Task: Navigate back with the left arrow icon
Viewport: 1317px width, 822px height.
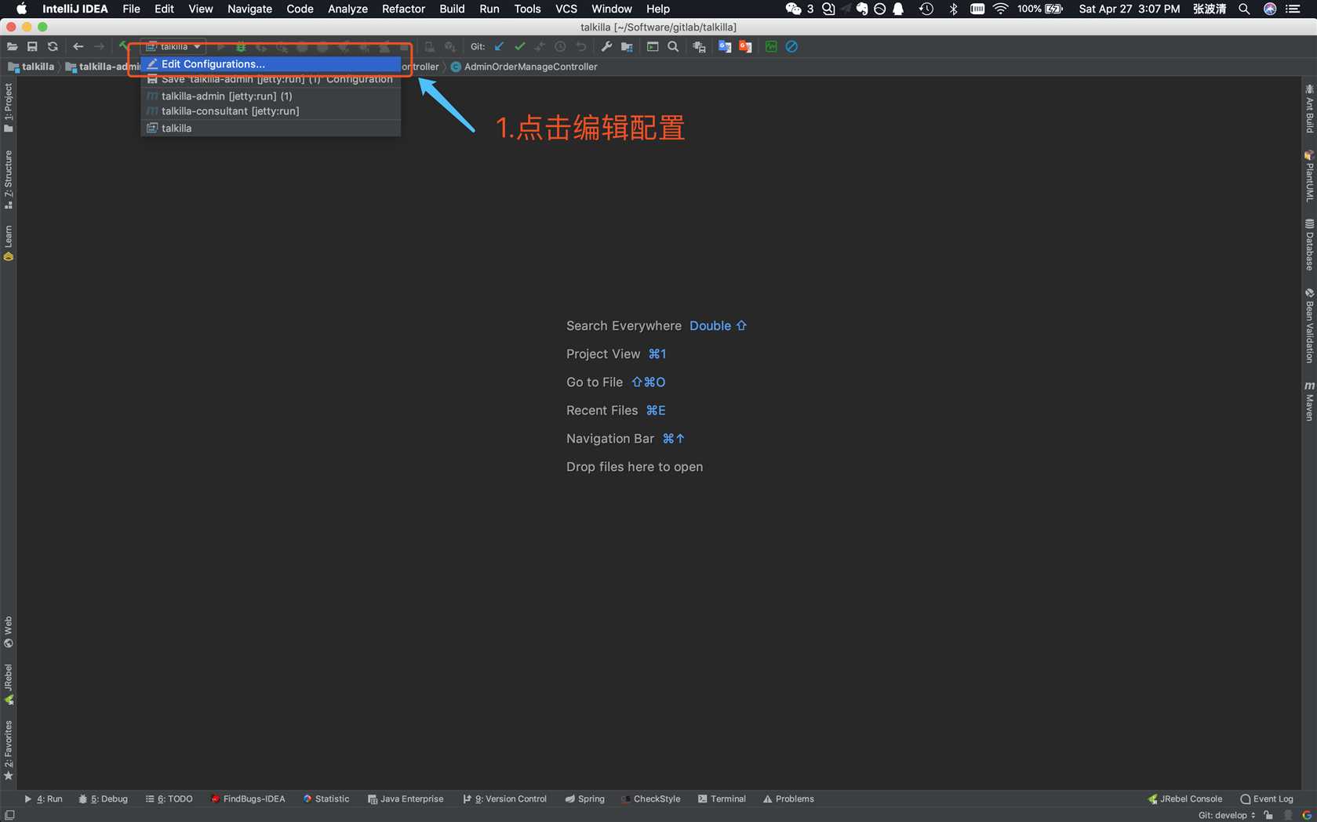Action: tap(78, 47)
